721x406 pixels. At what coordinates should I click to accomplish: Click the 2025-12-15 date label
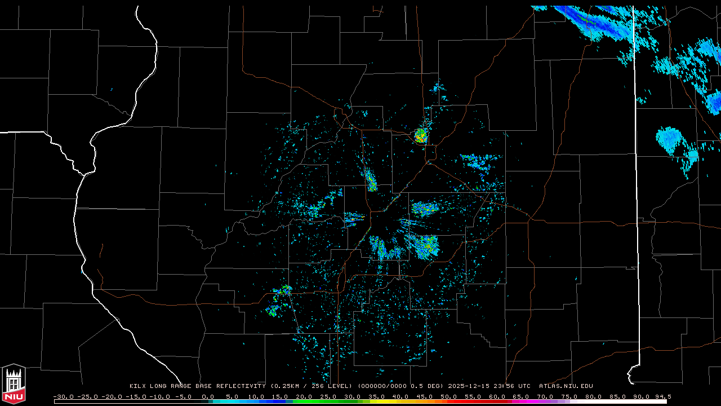pyautogui.click(x=470, y=386)
